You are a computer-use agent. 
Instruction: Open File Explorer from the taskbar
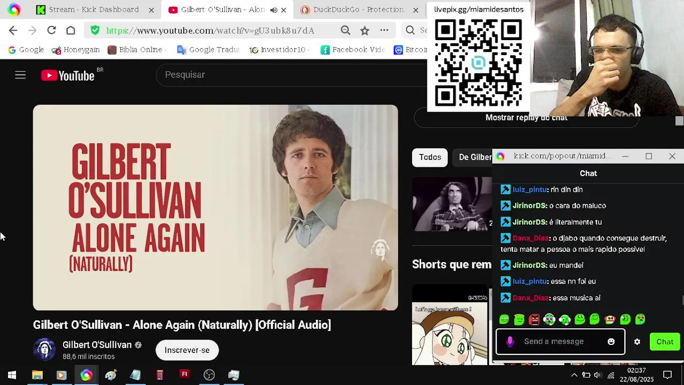click(x=37, y=375)
